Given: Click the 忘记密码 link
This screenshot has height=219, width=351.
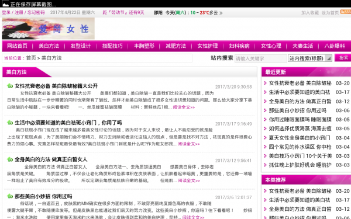Looking at the screenshot, I should [x=36, y=12].
